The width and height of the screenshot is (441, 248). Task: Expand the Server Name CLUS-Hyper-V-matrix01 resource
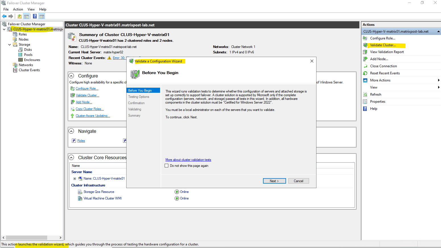pos(74,178)
